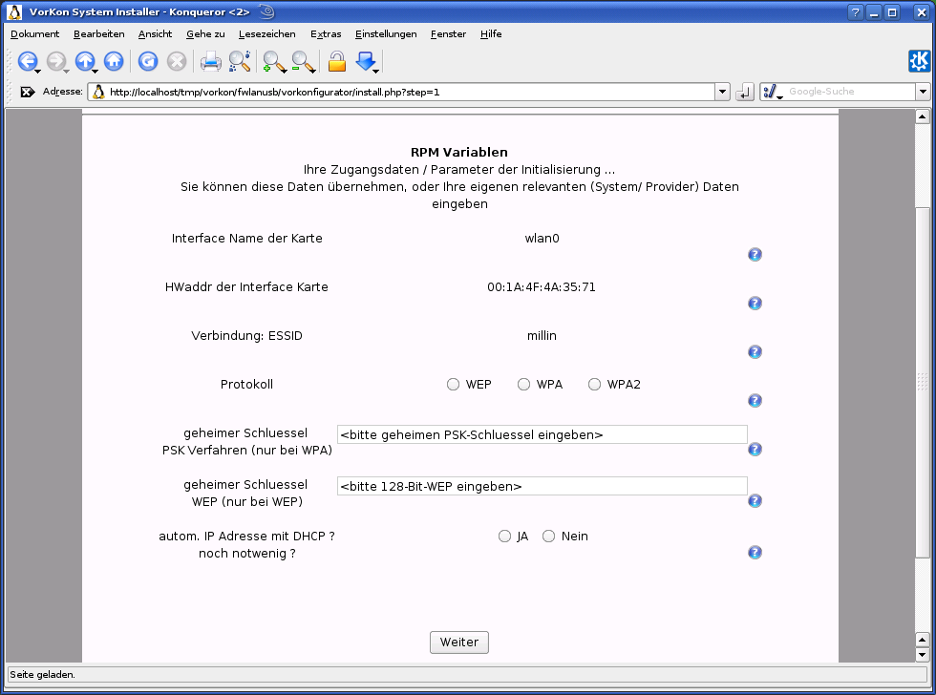Click the RPM Variablen heading
Viewport: 936px width, 695px height.
(459, 152)
